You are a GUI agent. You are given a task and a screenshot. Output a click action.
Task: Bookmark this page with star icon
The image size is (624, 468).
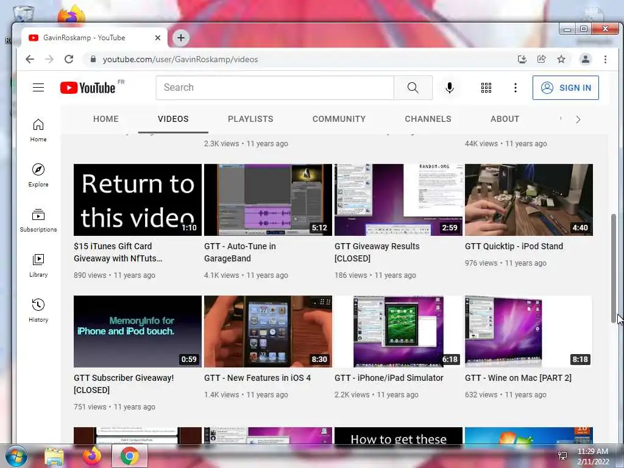tap(561, 59)
